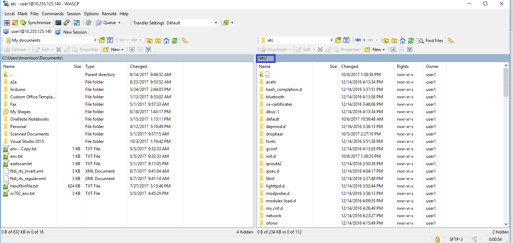The height and width of the screenshot is (243, 513).
Task: Open the Help menu
Action: tap(124, 14)
